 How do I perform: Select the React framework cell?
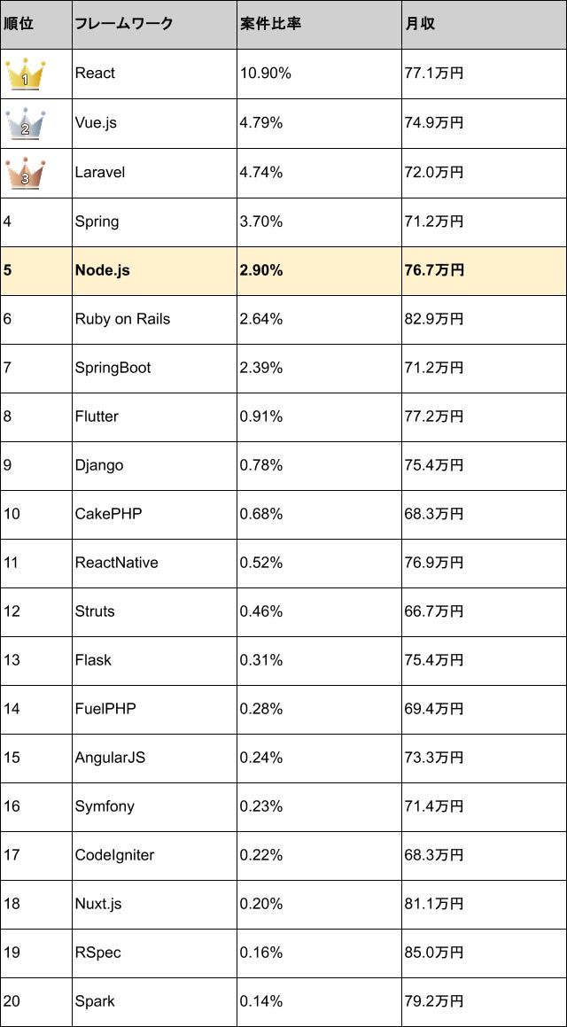point(95,74)
